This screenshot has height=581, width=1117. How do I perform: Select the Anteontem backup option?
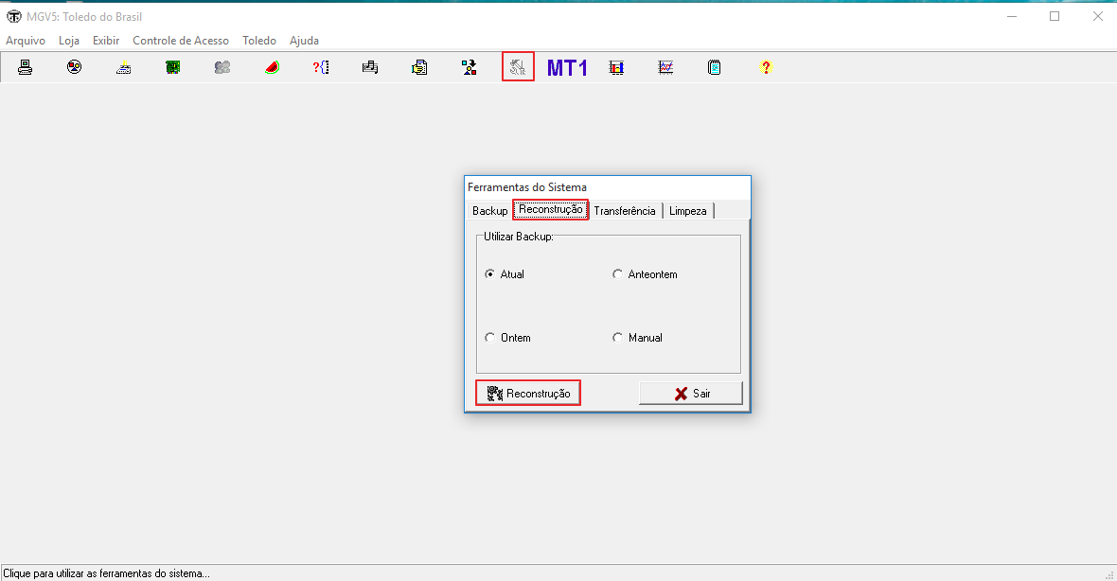618,274
